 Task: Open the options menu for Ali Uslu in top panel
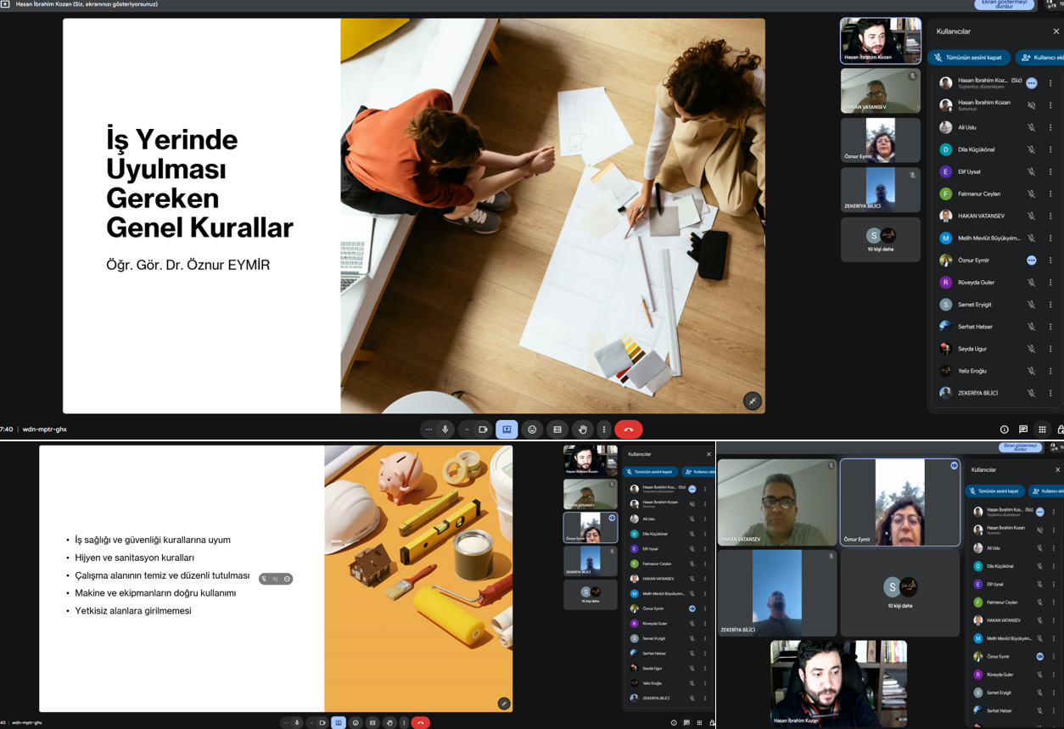[x=1050, y=127]
